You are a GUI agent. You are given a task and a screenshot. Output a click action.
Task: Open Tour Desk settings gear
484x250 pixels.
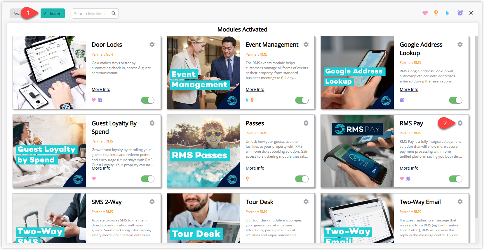point(306,202)
